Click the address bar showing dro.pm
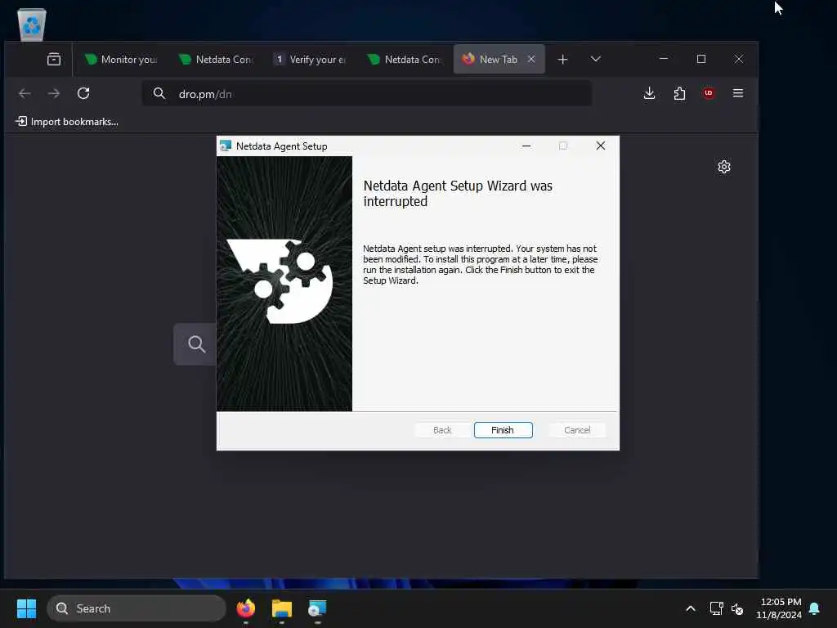 click(367, 94)
